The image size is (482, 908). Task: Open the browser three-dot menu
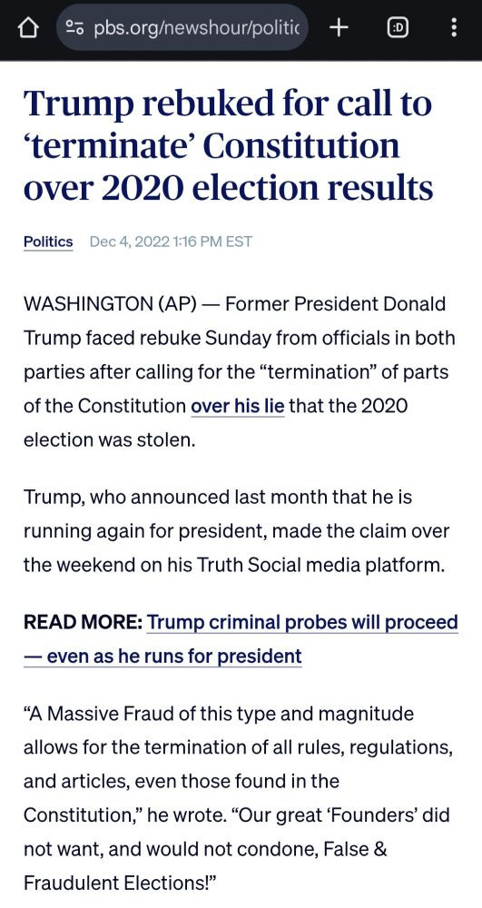454,27
